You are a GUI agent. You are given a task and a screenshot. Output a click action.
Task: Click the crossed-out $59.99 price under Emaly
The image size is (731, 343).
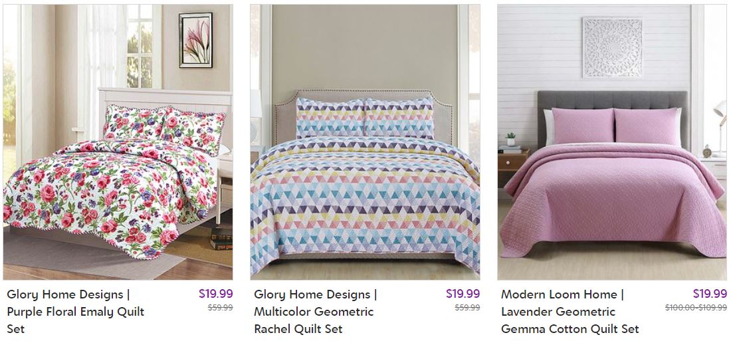click(220, 308)
